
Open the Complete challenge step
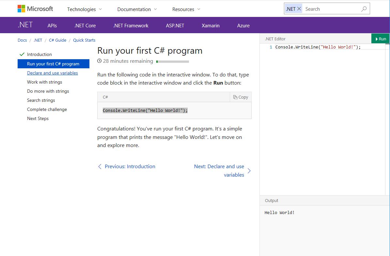(x=47, y=109)
